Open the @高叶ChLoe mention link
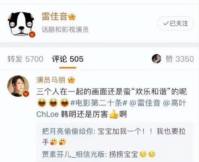Screen dimensions: 199x162 175,103
